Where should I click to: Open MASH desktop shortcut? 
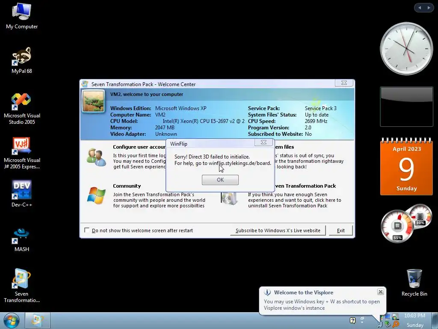tap(22, 240)
